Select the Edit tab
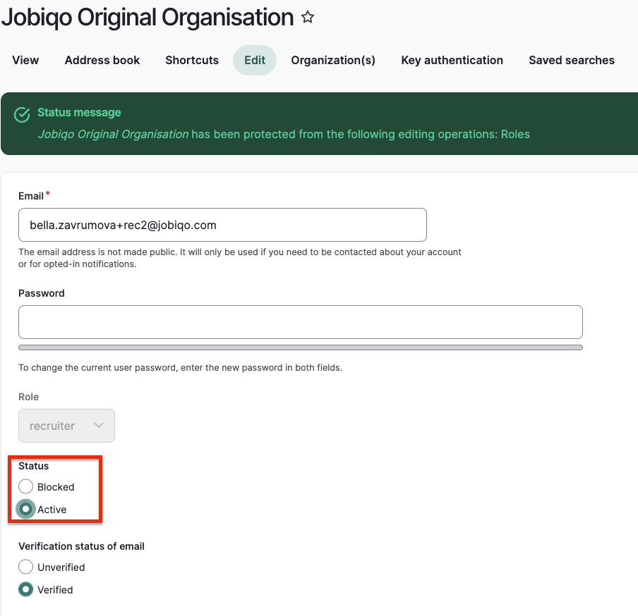Image resolution: width=638 pixels, height=616 pixels. [255, 60]
